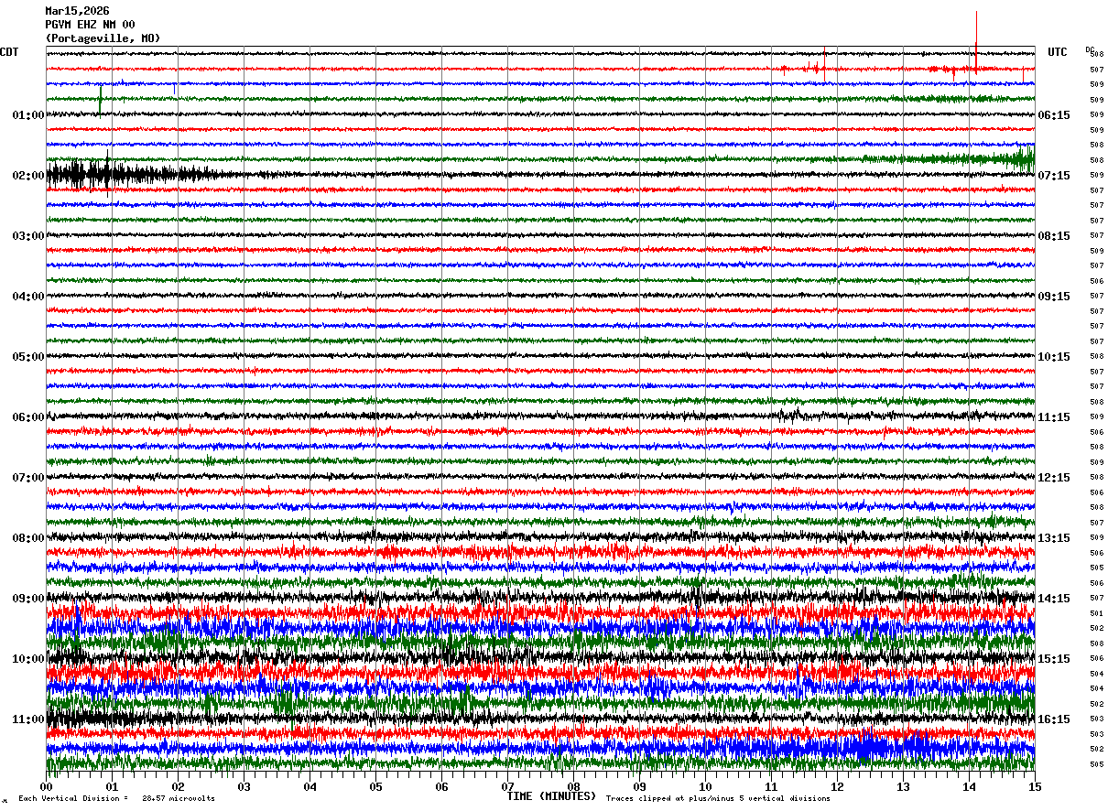
Task: Click the 14:15 UTC time label
Action: tap(1054, 599)
